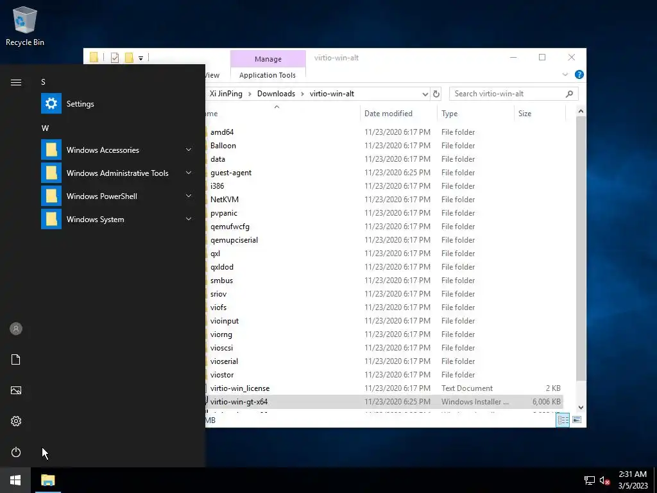Open File Explorer from the taskbar
Image resolution: width=657 pixels, height=493 pixels.
(47, 480)
